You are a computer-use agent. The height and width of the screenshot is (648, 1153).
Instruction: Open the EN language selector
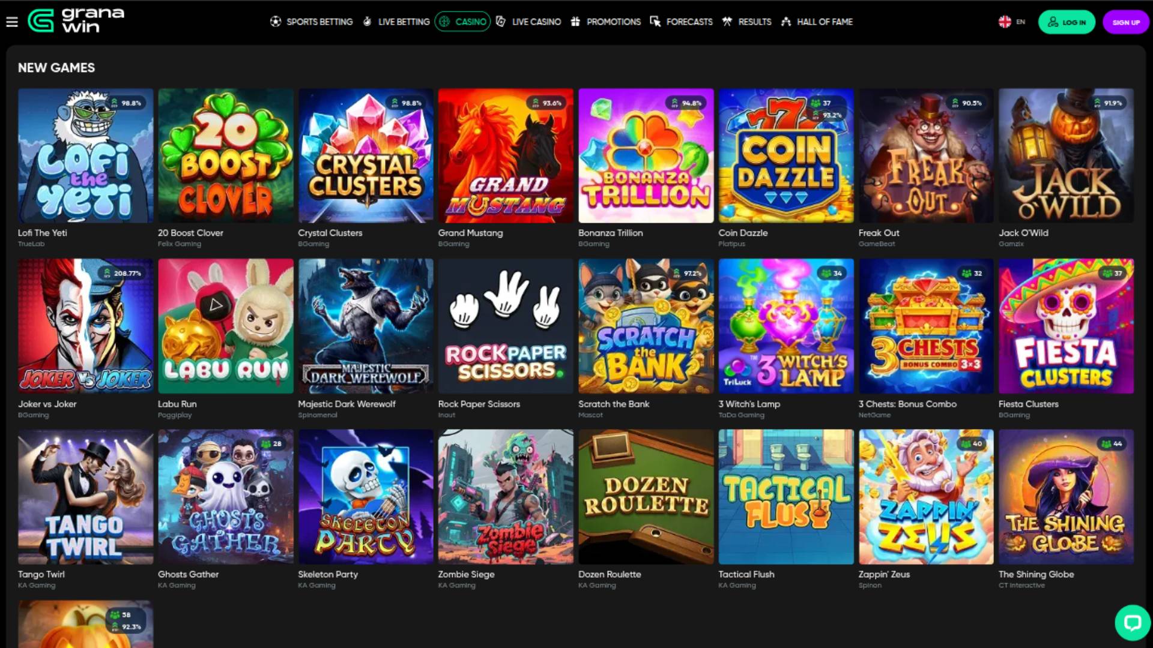1020,22
